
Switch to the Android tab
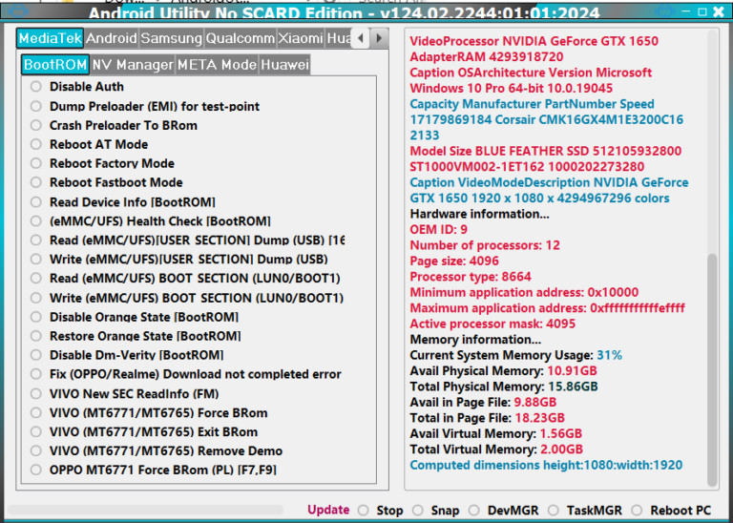click(112, 38)
